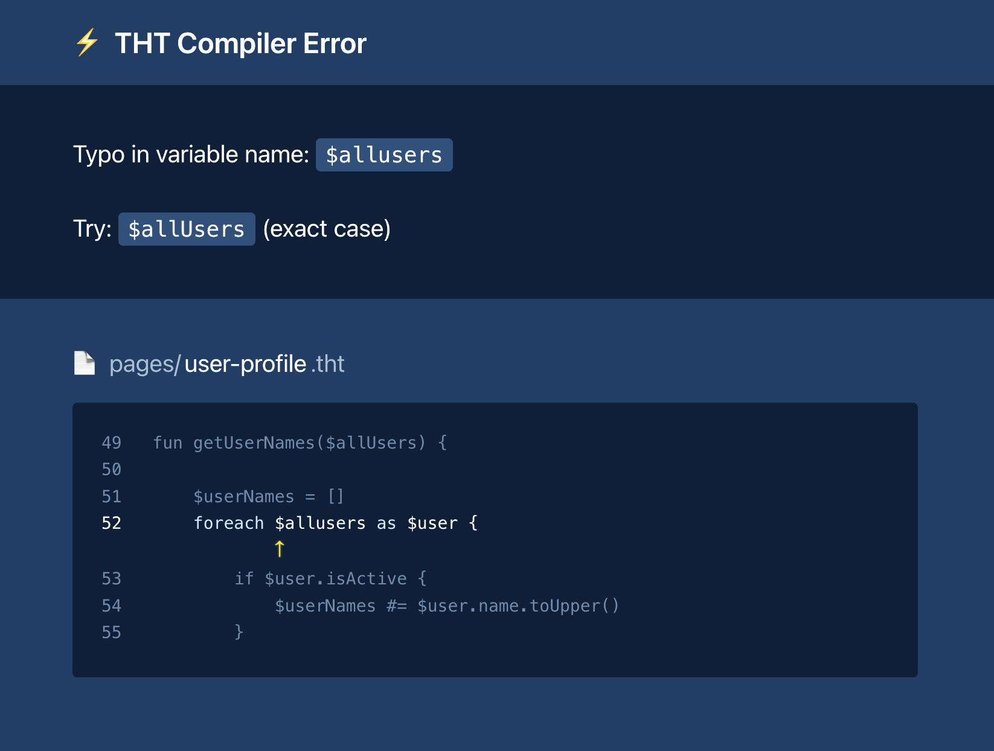The height and width of the screenshot is (751, 994).
Task: Click the toUpper() call on line 54
Action: 574,606
